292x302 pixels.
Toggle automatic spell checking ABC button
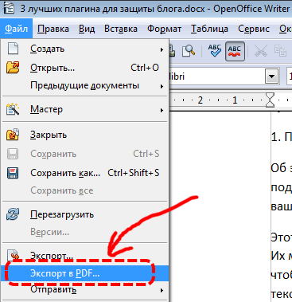235,51
